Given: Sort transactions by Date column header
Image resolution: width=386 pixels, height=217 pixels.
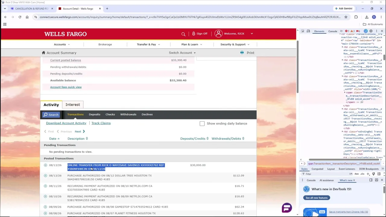Looking at the screenshot, I should point(54,139).
